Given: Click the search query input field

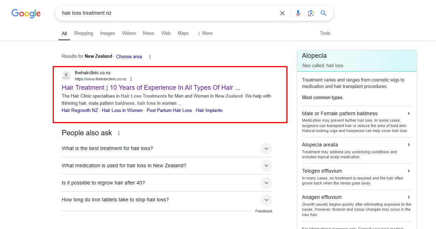Looking at the screenshot, I should [x=168, y=13].
